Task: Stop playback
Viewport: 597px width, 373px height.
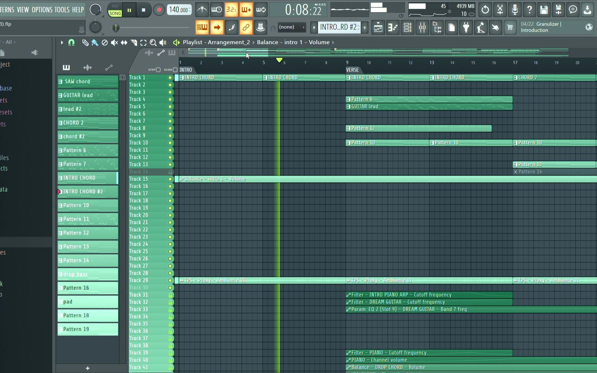Action: pyautogui.click(x=144, y=10)
